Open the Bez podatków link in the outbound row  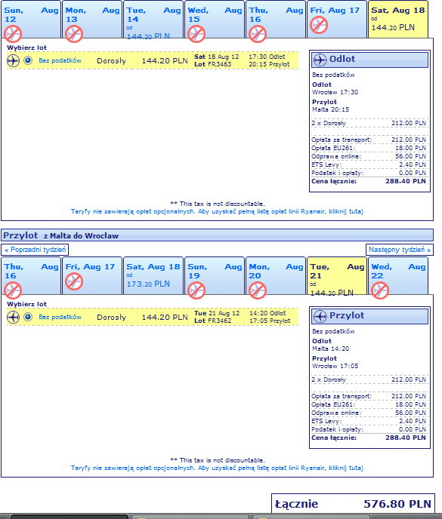pyautogui.click(x=60, y=60)
